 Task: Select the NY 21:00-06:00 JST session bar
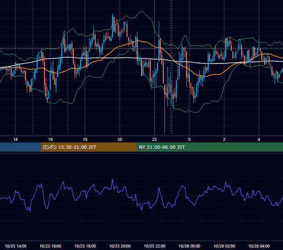[x=209, y=147]
